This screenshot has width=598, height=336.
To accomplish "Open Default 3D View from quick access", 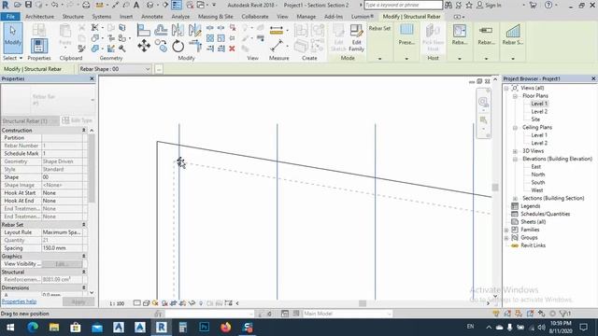I will click(x=149, y=5).
